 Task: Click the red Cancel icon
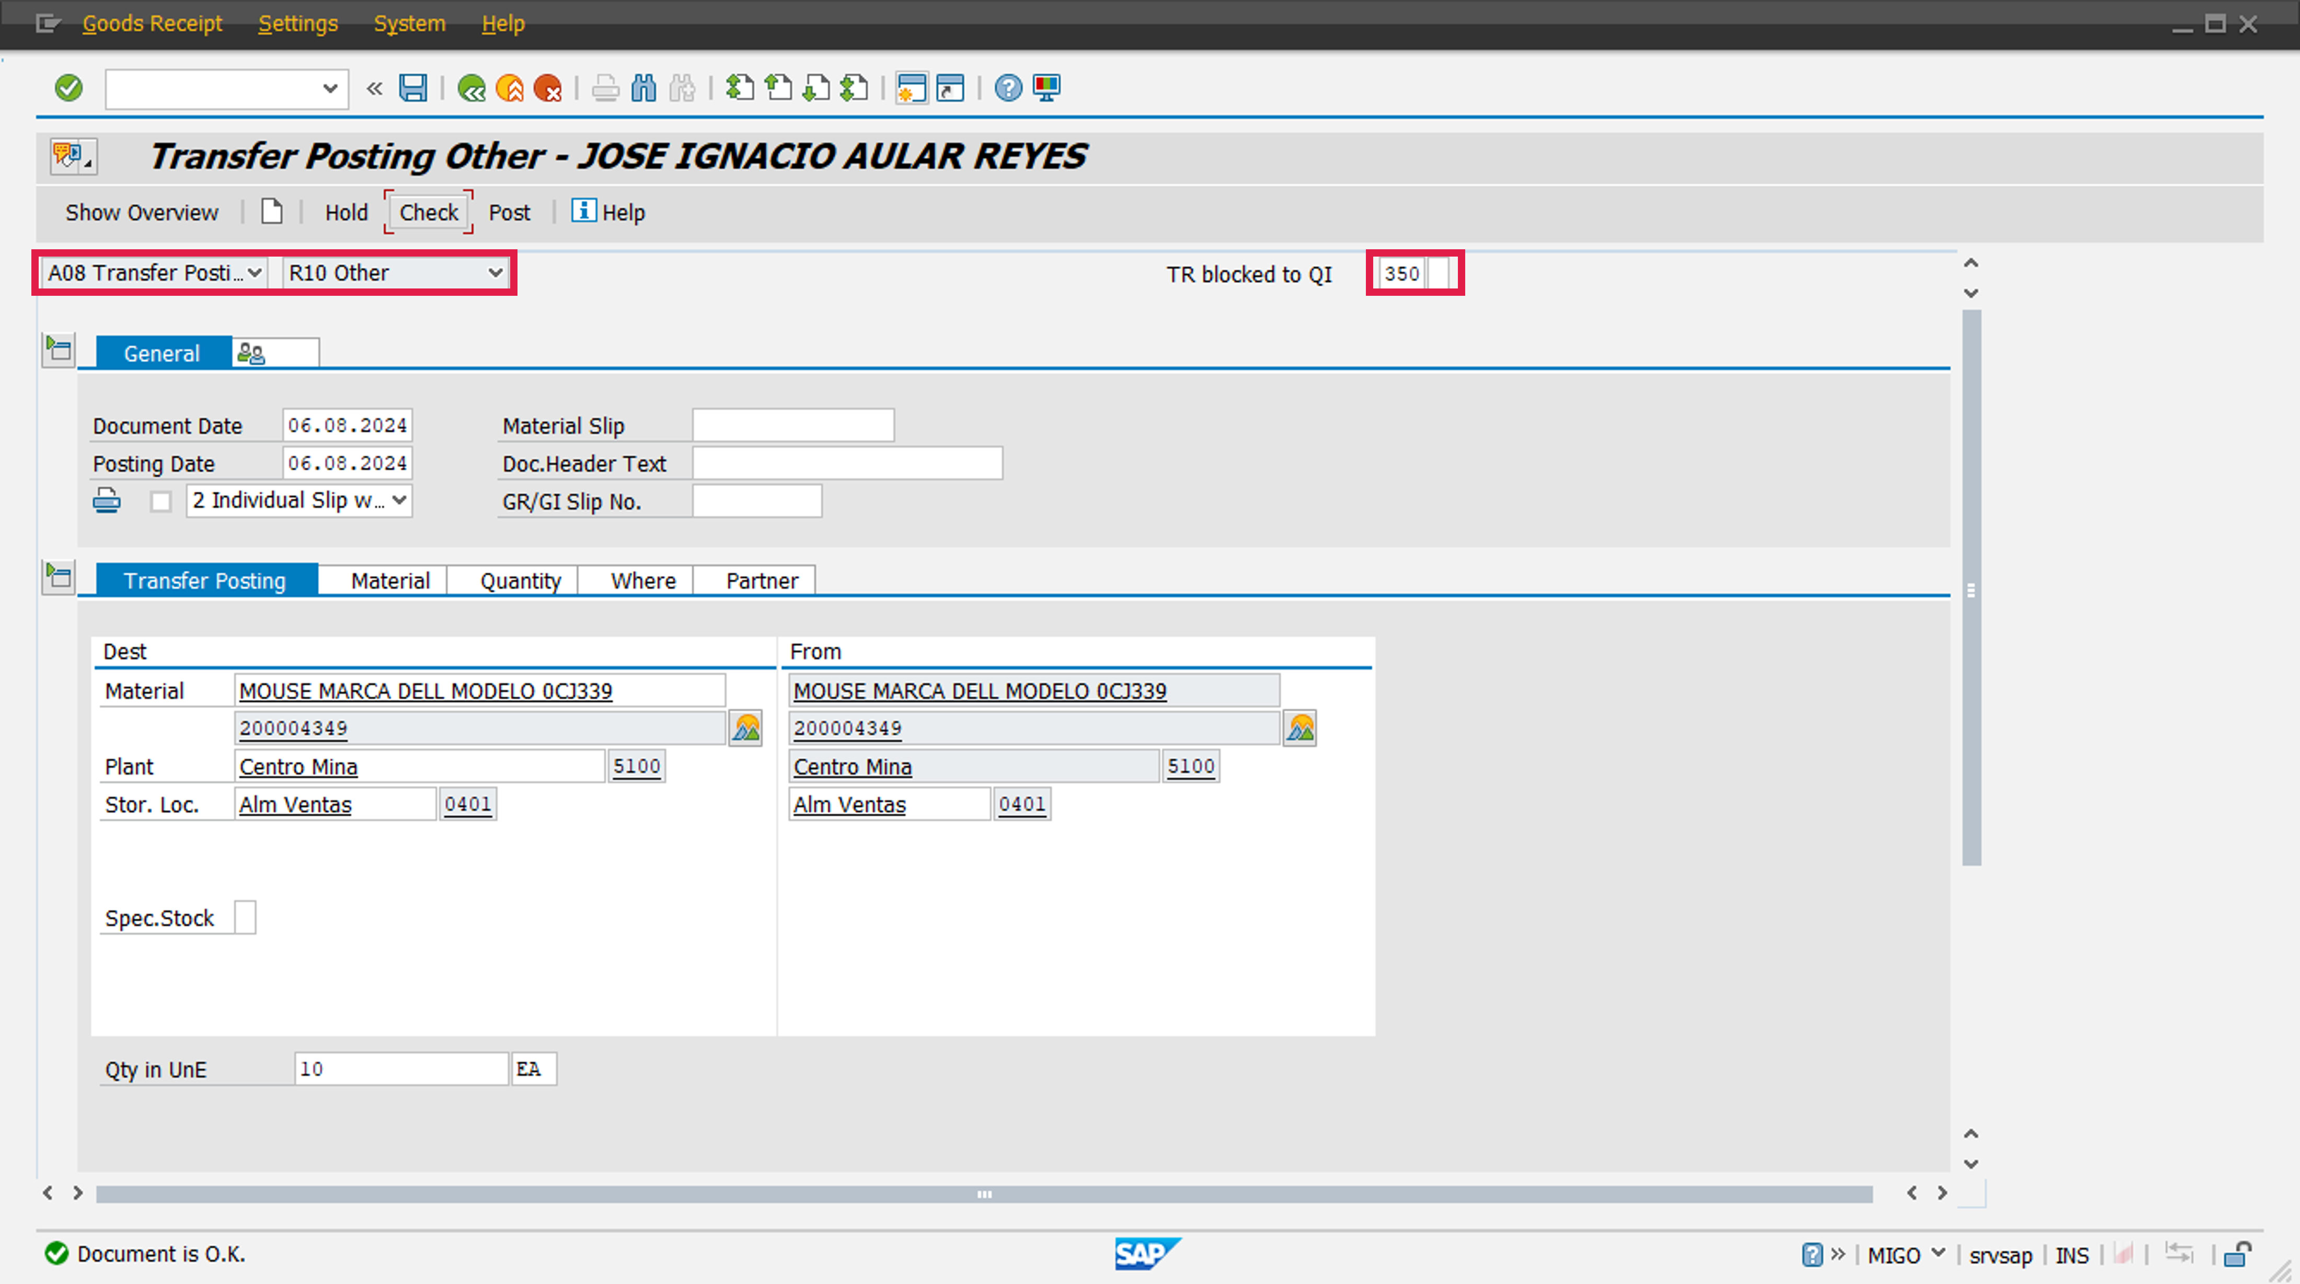(547, 87)
